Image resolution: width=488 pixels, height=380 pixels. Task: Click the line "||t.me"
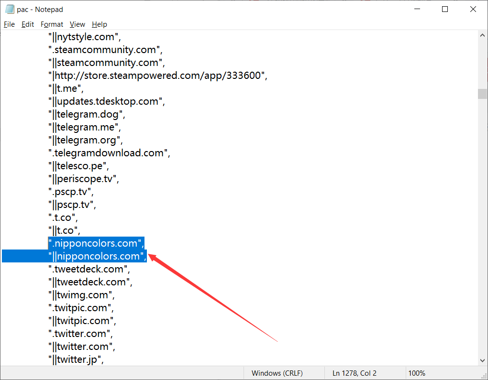click(x=66, y=88)
